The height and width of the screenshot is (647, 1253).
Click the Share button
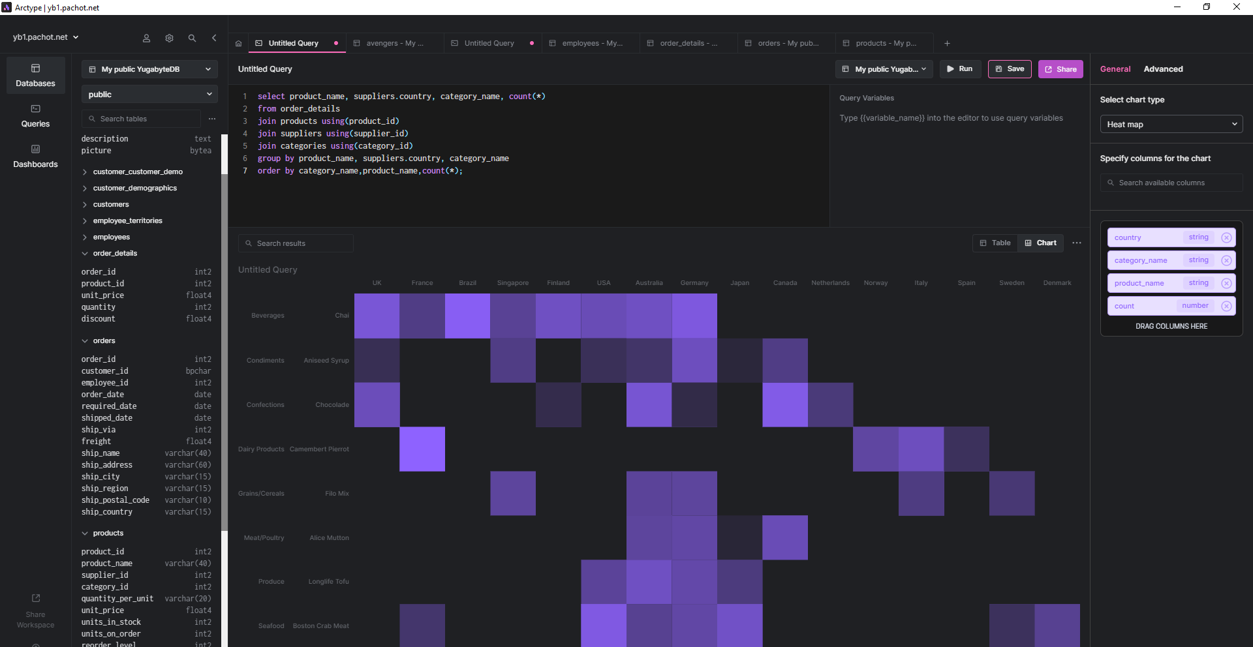coord(1060,69)
